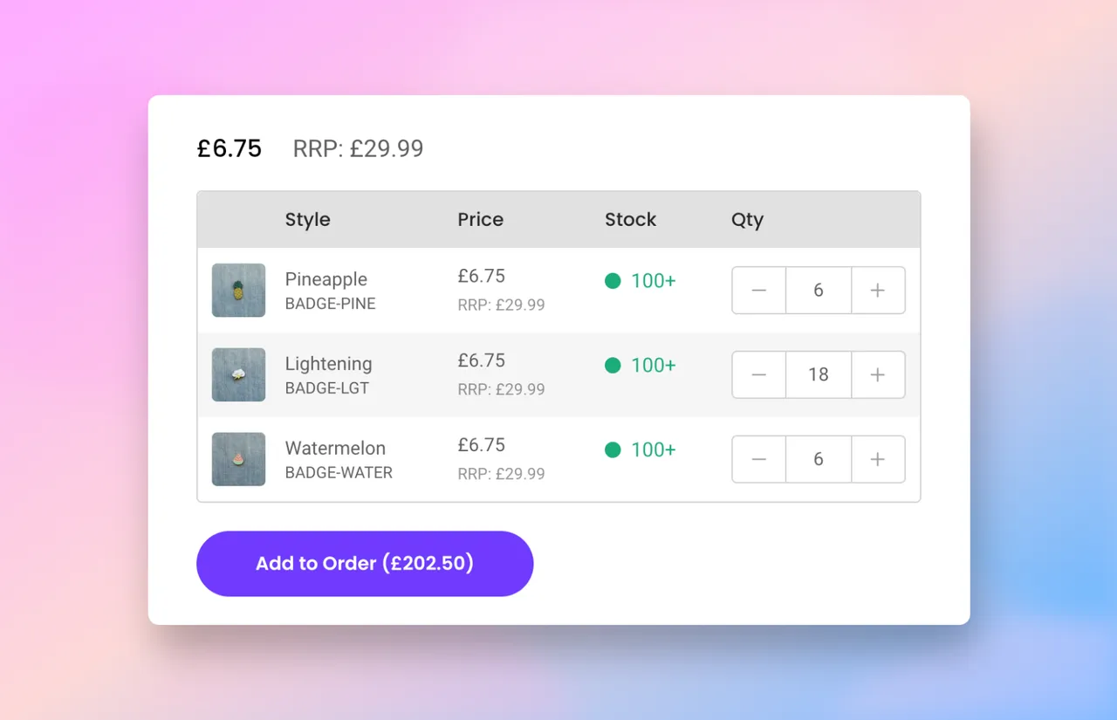Click the minus icon for Lightening quantity
The width and height of the screenshot is (1117, 720).
pyautogui.click(x=758, y=374)
